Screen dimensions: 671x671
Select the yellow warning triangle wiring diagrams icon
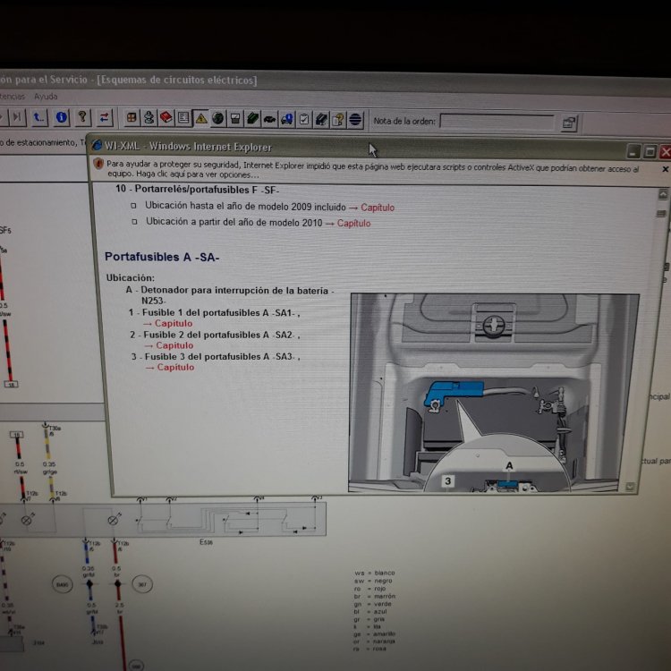(200, 118)
